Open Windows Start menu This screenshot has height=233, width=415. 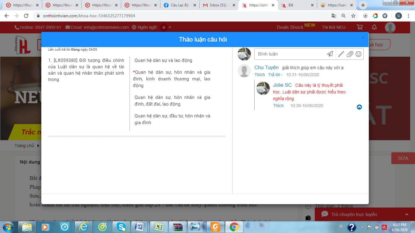click(x=9, y=227)
